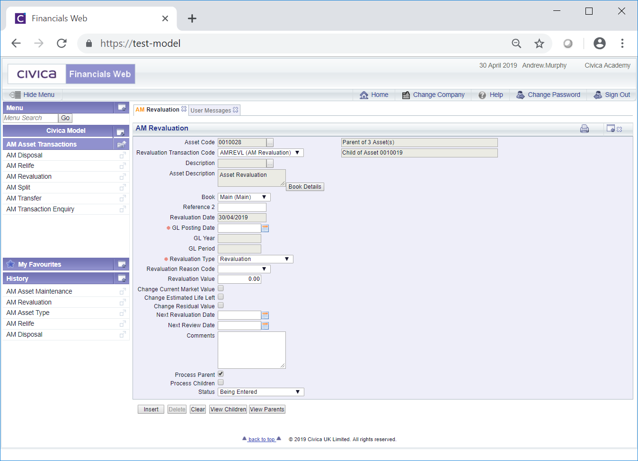This screenshot has width=638, height=461.
Task: Click Sign Out
Action: coord(612,95)
